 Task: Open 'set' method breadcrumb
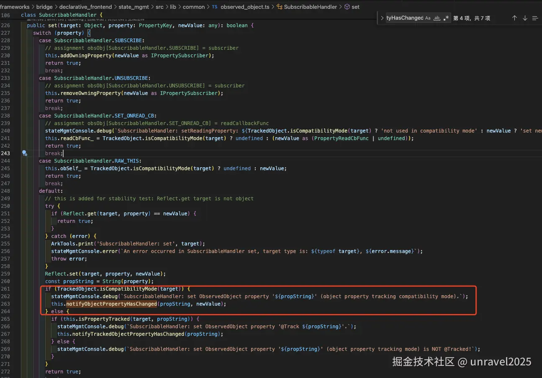pos(355,7)
